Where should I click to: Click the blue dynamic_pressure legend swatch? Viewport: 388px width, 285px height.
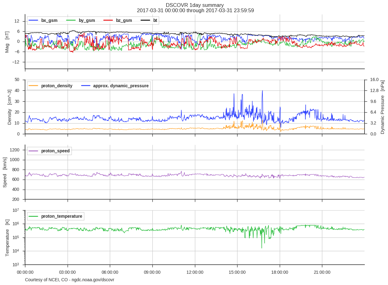point(85,85)
